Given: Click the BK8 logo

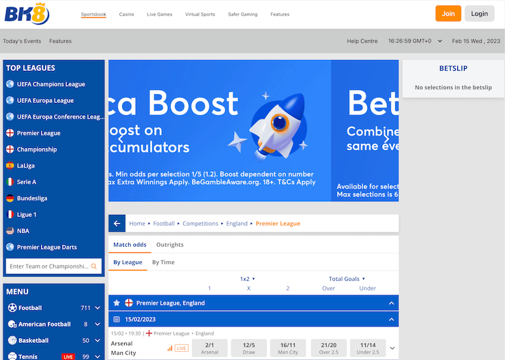Looking at the screenshot, I should tap(27, 14).
